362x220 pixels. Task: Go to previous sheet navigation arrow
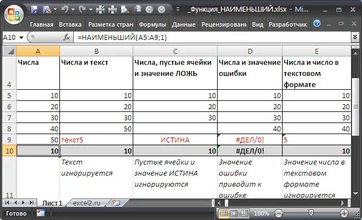point(16,203)
